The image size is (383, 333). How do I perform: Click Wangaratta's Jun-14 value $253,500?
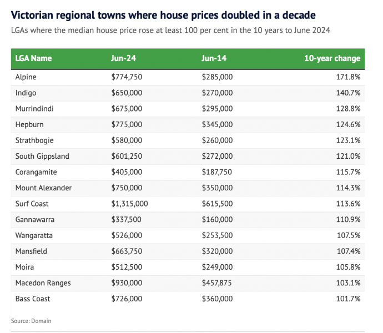coord(217,235)
